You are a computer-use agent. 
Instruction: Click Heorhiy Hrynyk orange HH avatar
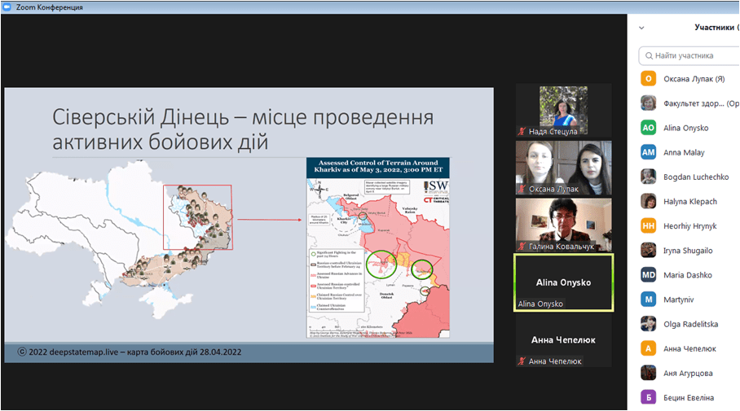(x=649, y=225)
